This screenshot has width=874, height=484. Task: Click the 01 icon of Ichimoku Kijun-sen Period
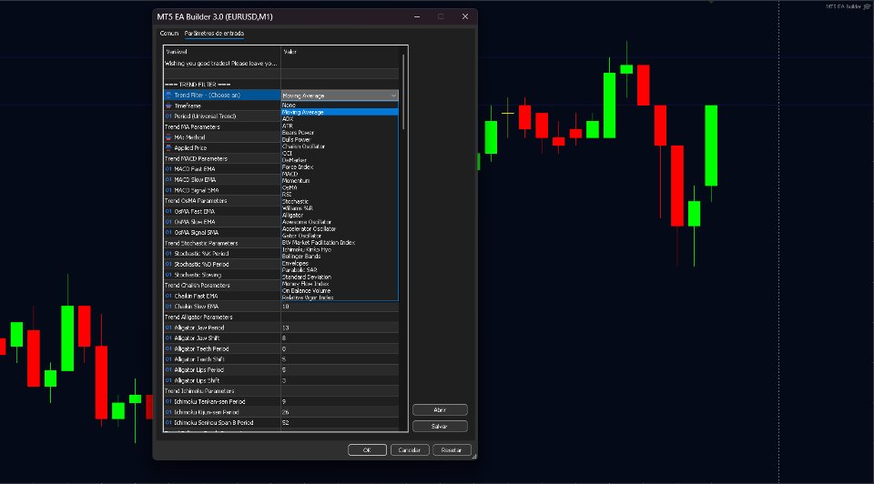click(x=168, y=412)
